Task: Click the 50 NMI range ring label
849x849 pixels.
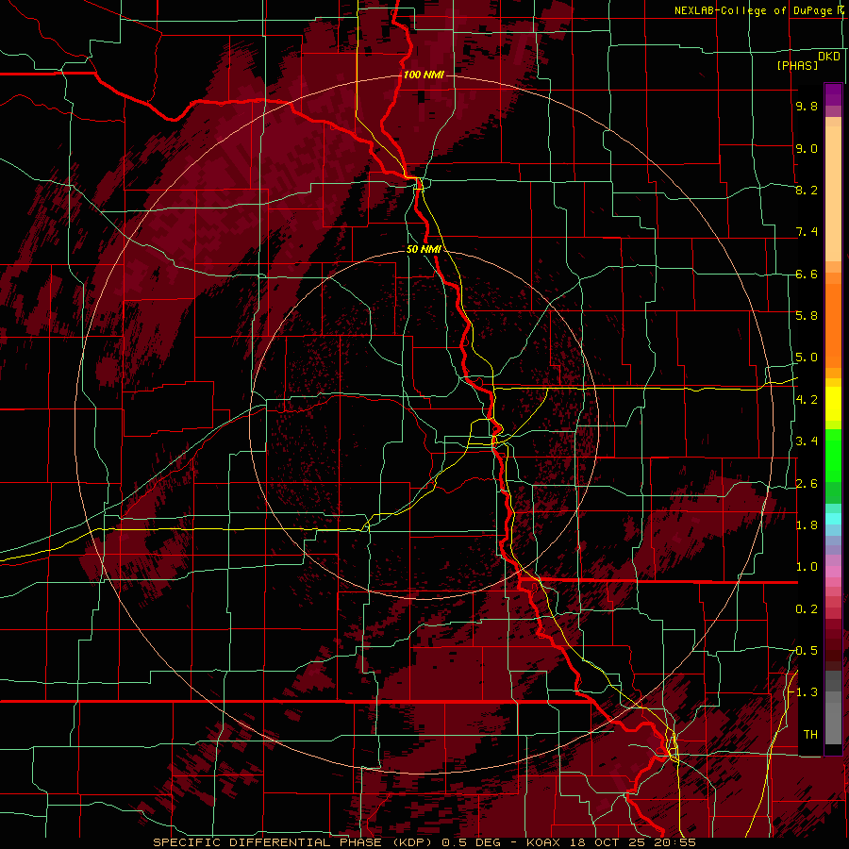Action: 424,249
